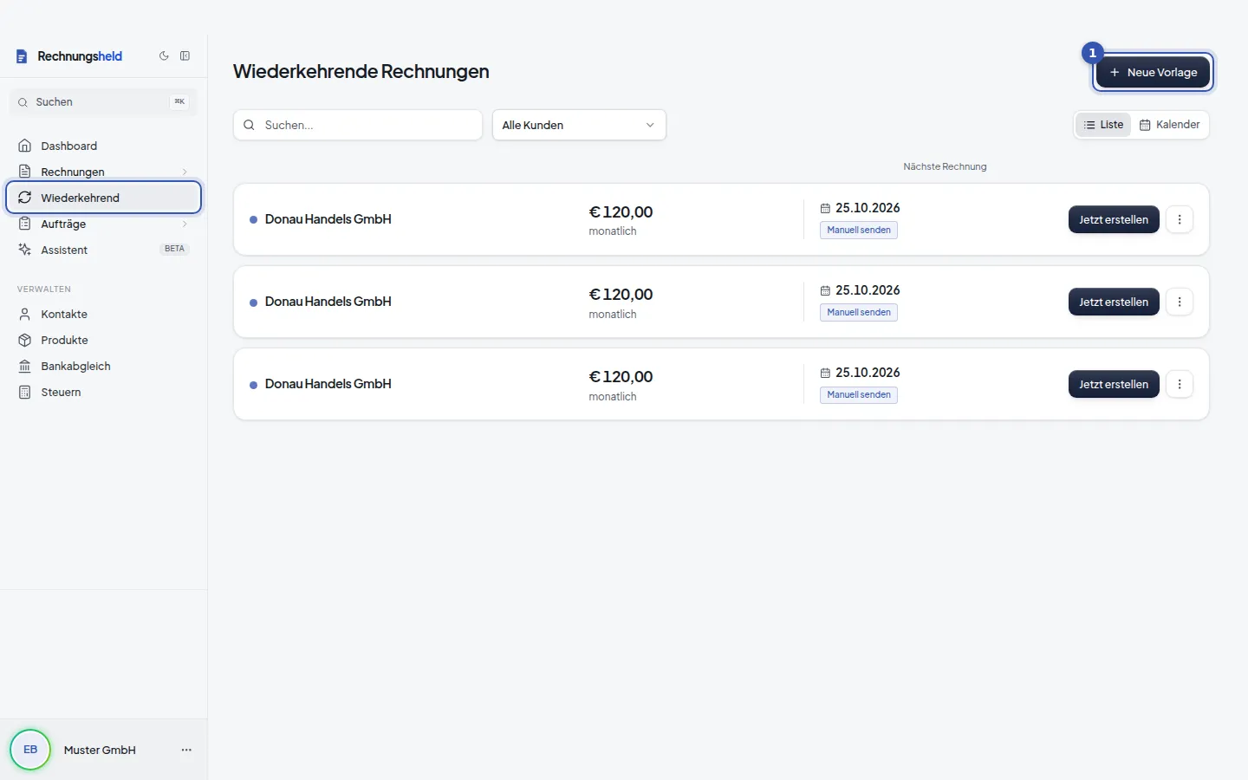Image resolution: width=1248 pixels, height=780 pixels.
Task: Click the top card's Donau Handels GmbH name
Action: (328, 219)
